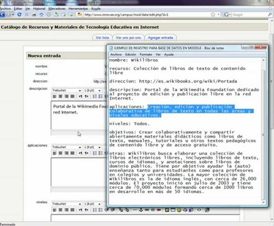Print page using the printer icon

click(x=34, y=15)
